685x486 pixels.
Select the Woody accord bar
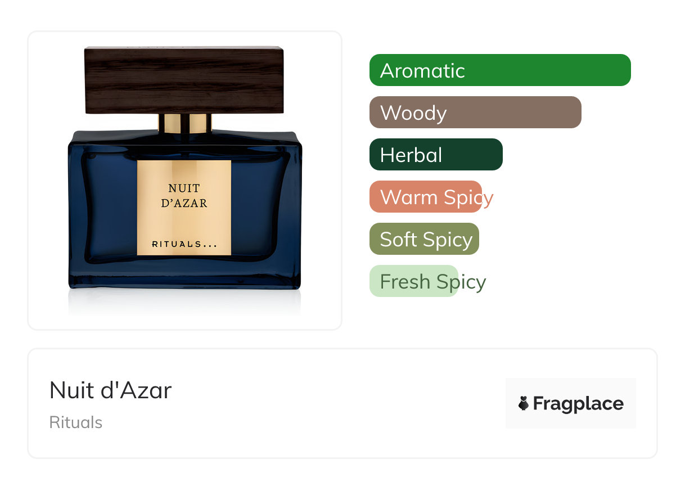click(x=475, y=112)
